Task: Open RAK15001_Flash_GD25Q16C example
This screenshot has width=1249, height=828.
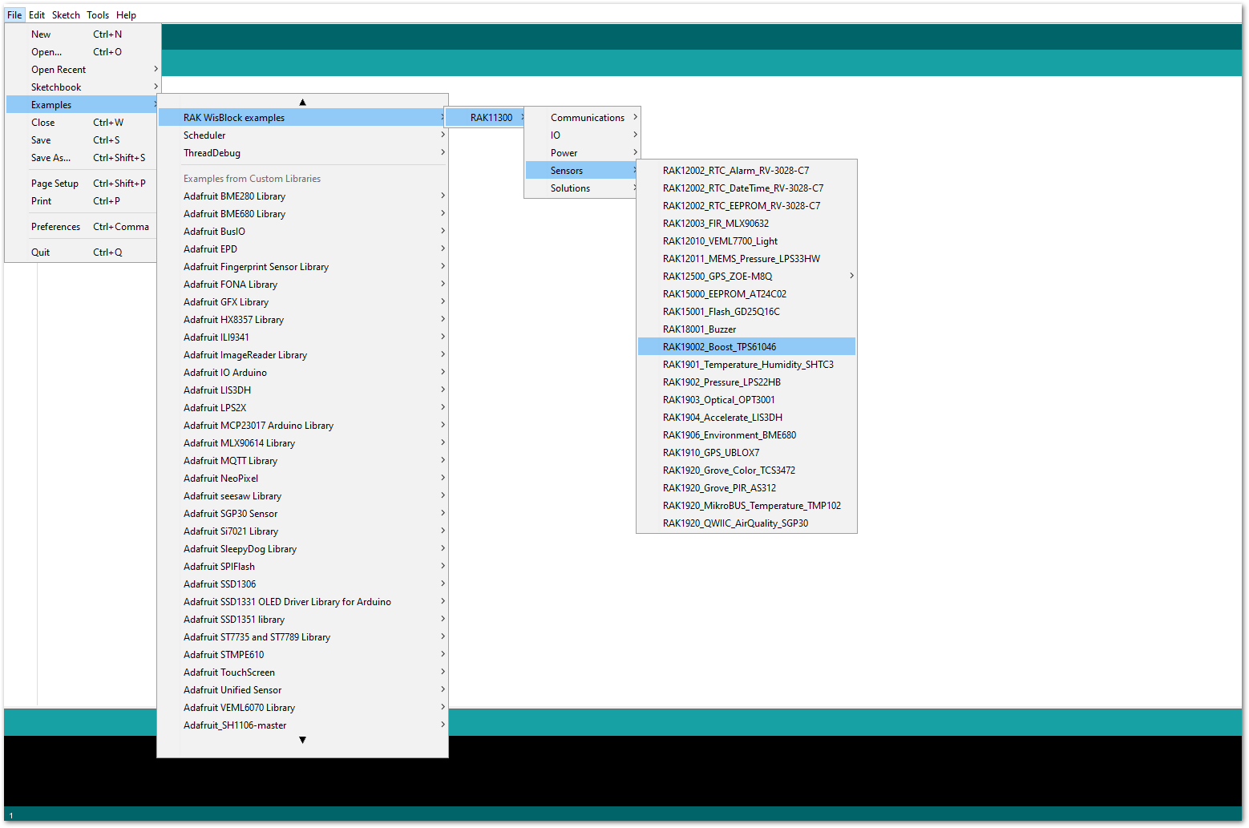Action: point(746,312)
